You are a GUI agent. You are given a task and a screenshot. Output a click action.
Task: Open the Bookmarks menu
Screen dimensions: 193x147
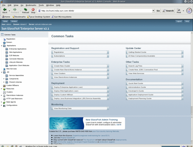pyautogui.click(x=31, y=5)
